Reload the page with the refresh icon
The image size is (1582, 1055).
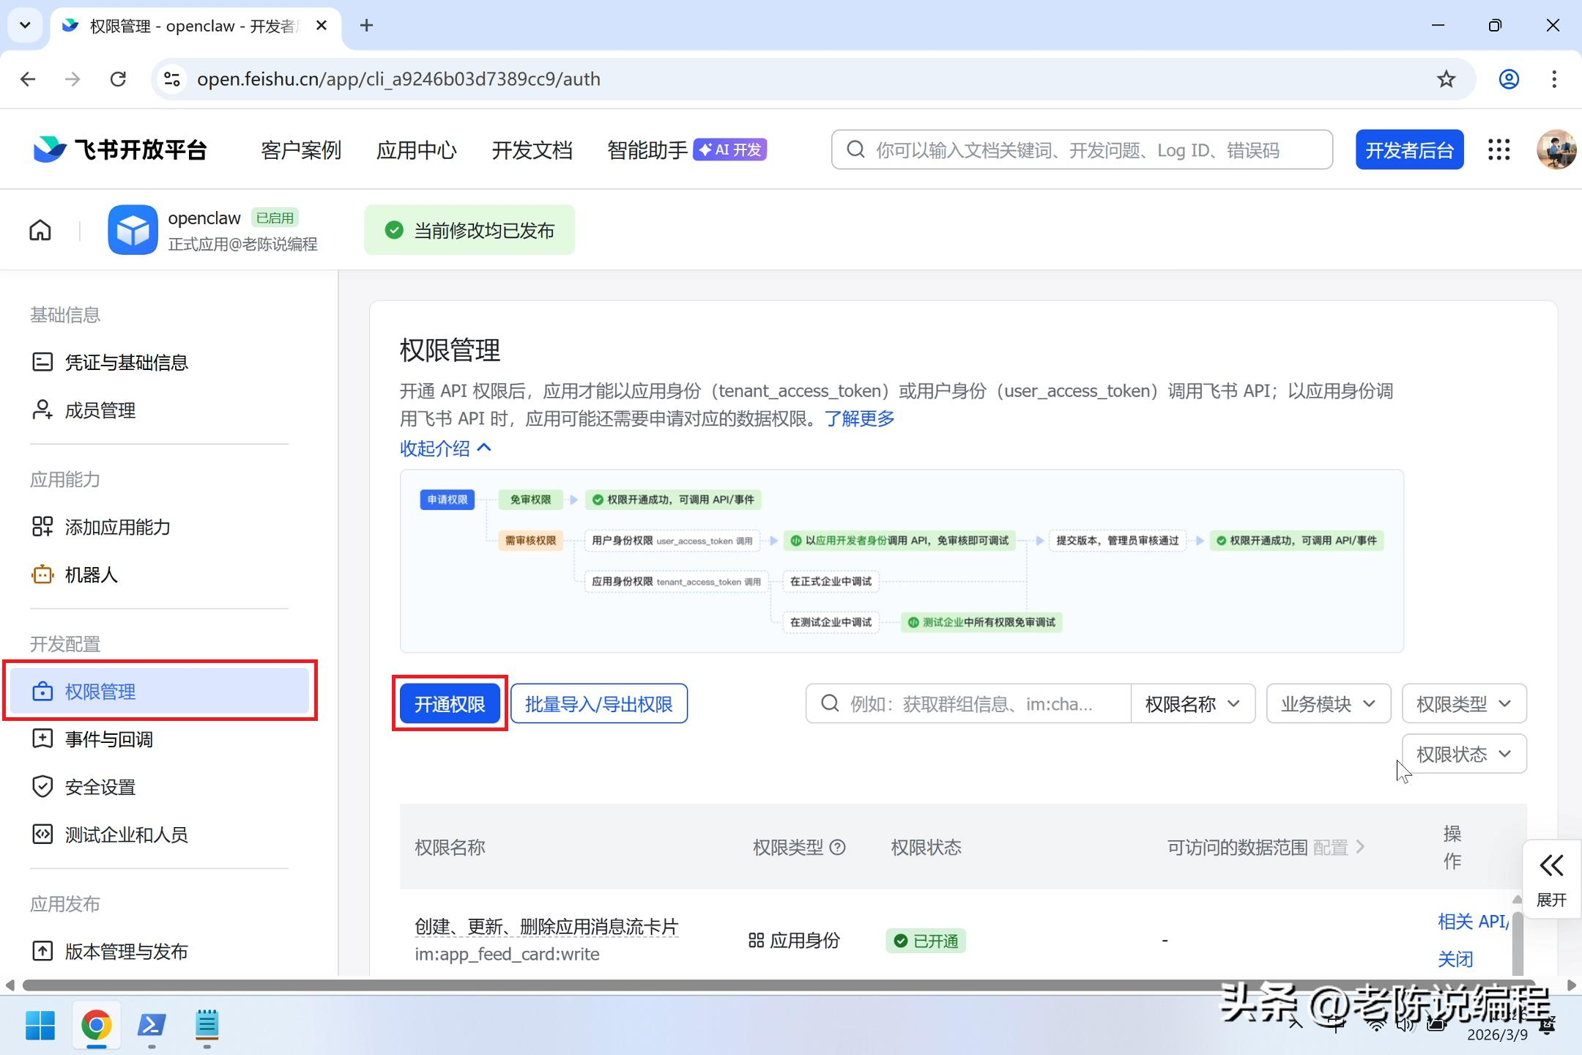[x=118, y=79]
